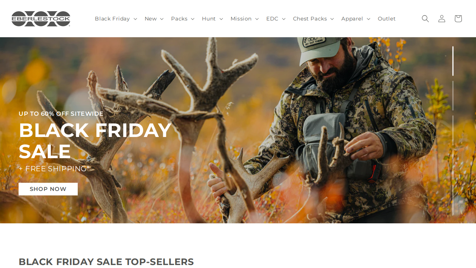The height and width of the screenshot is (268, 476).
Task: Select the first slideshow indicator bar
Action: click(453, 61)
